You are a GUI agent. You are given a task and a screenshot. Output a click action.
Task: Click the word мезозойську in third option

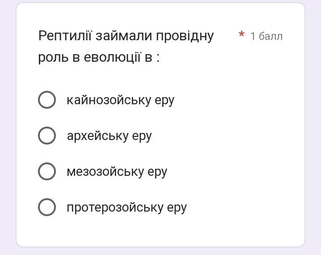click(105, 172)
